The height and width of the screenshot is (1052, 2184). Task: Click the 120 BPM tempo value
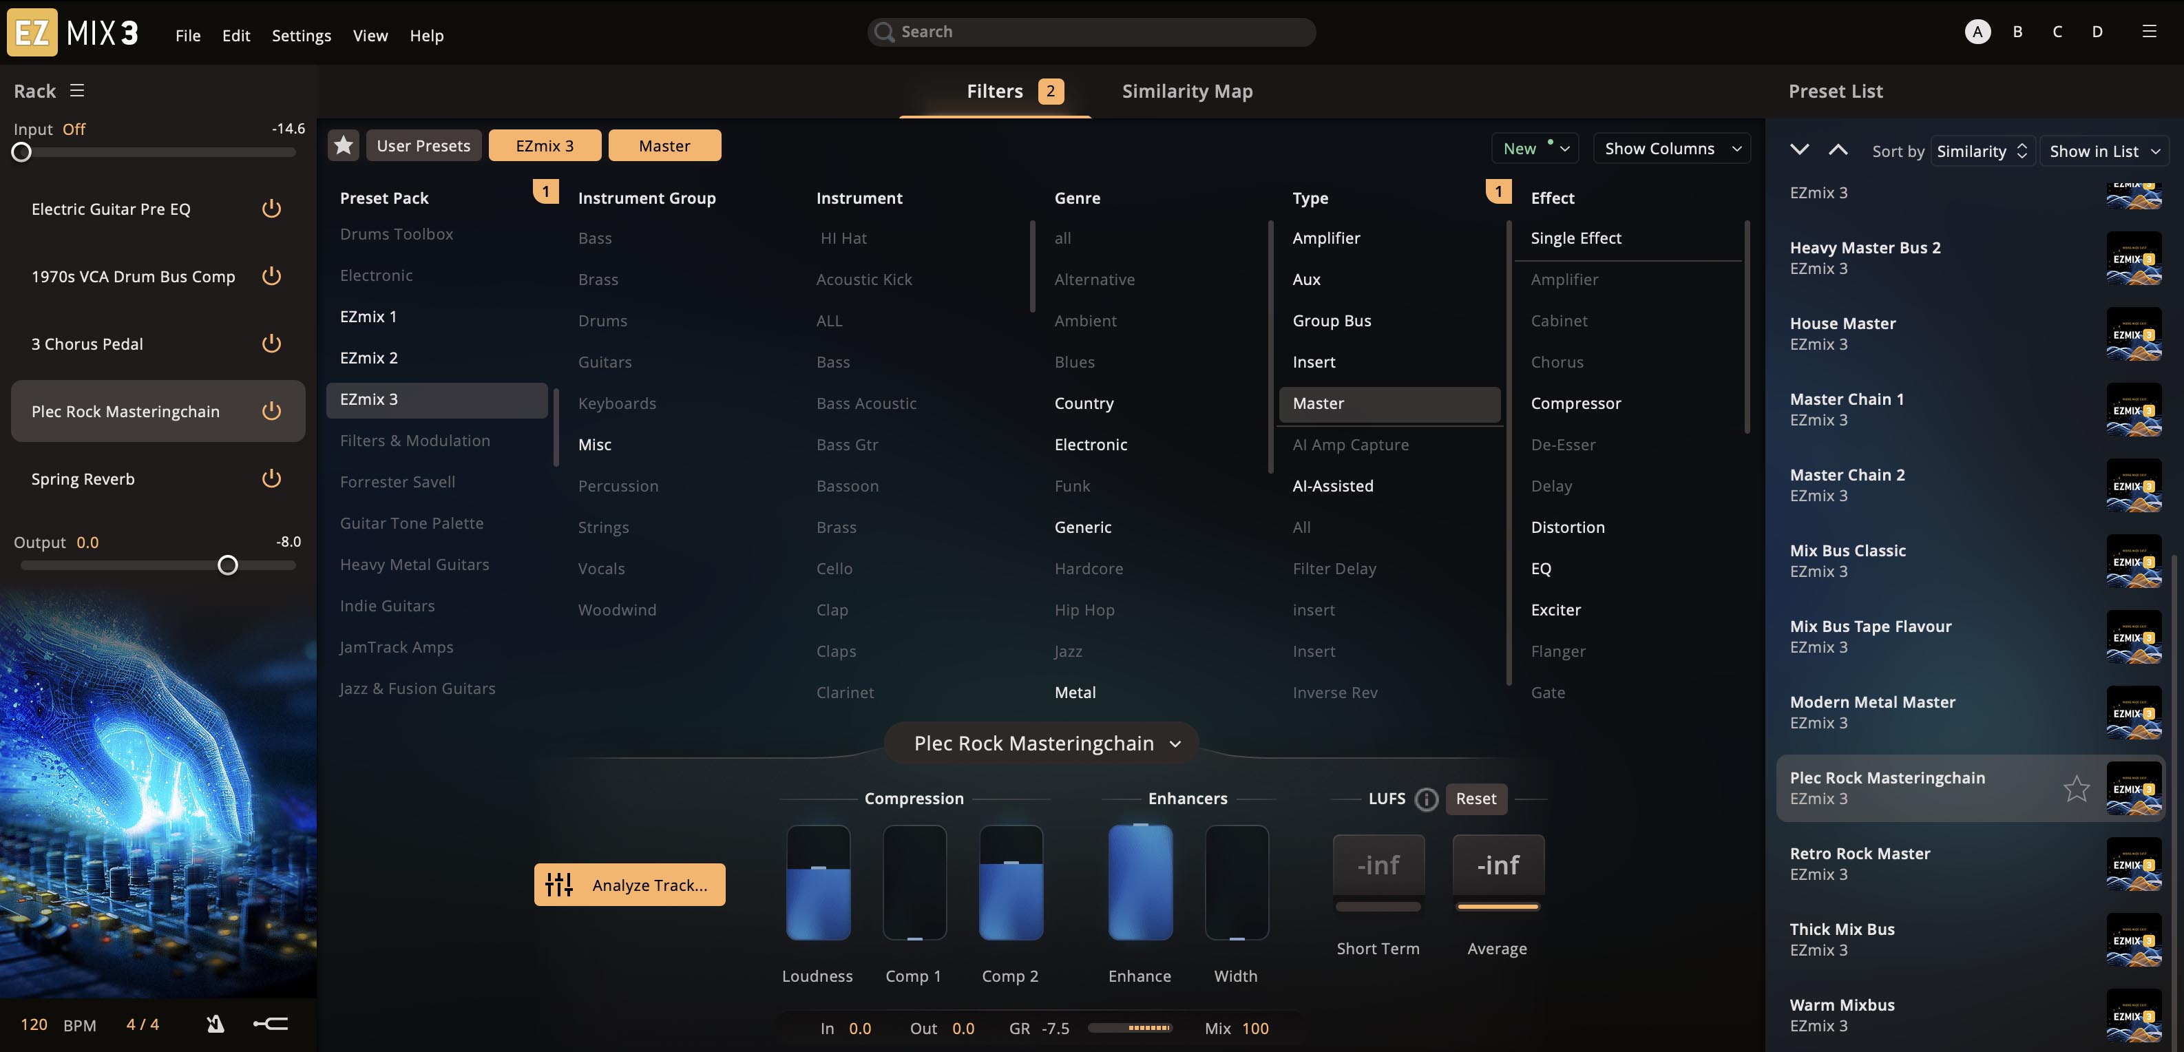[x=34, y=1024]
